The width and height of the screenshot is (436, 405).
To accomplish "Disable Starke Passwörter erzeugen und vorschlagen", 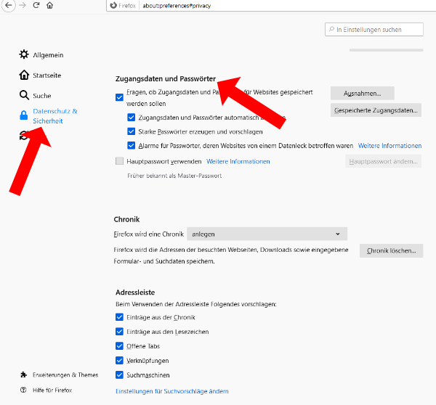I will pyautogui.click(x=132, y=131).
